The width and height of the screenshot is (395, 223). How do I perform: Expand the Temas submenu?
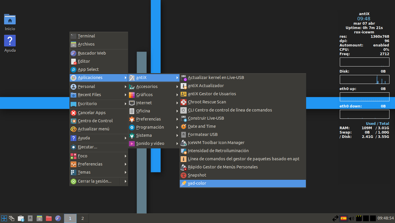click(x=83, y=172)
